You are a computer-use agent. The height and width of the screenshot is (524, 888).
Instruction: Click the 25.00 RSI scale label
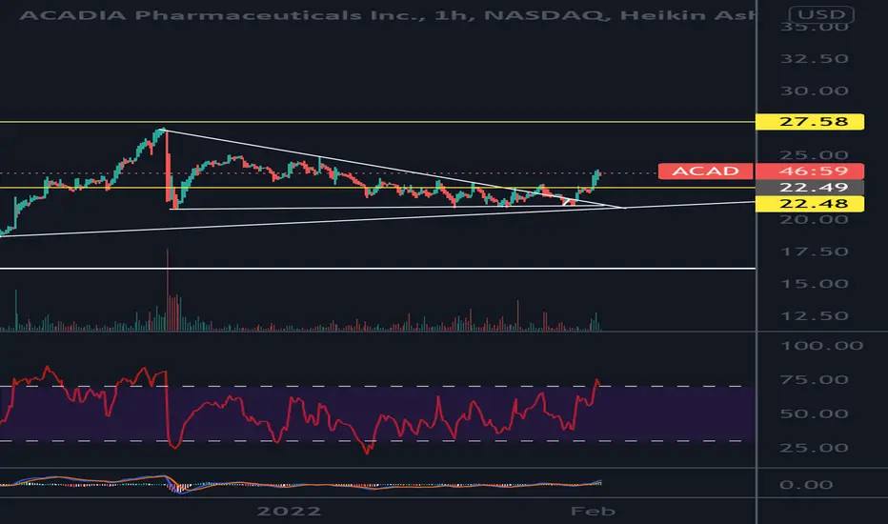pyautogui.click(x=814, y=448)
